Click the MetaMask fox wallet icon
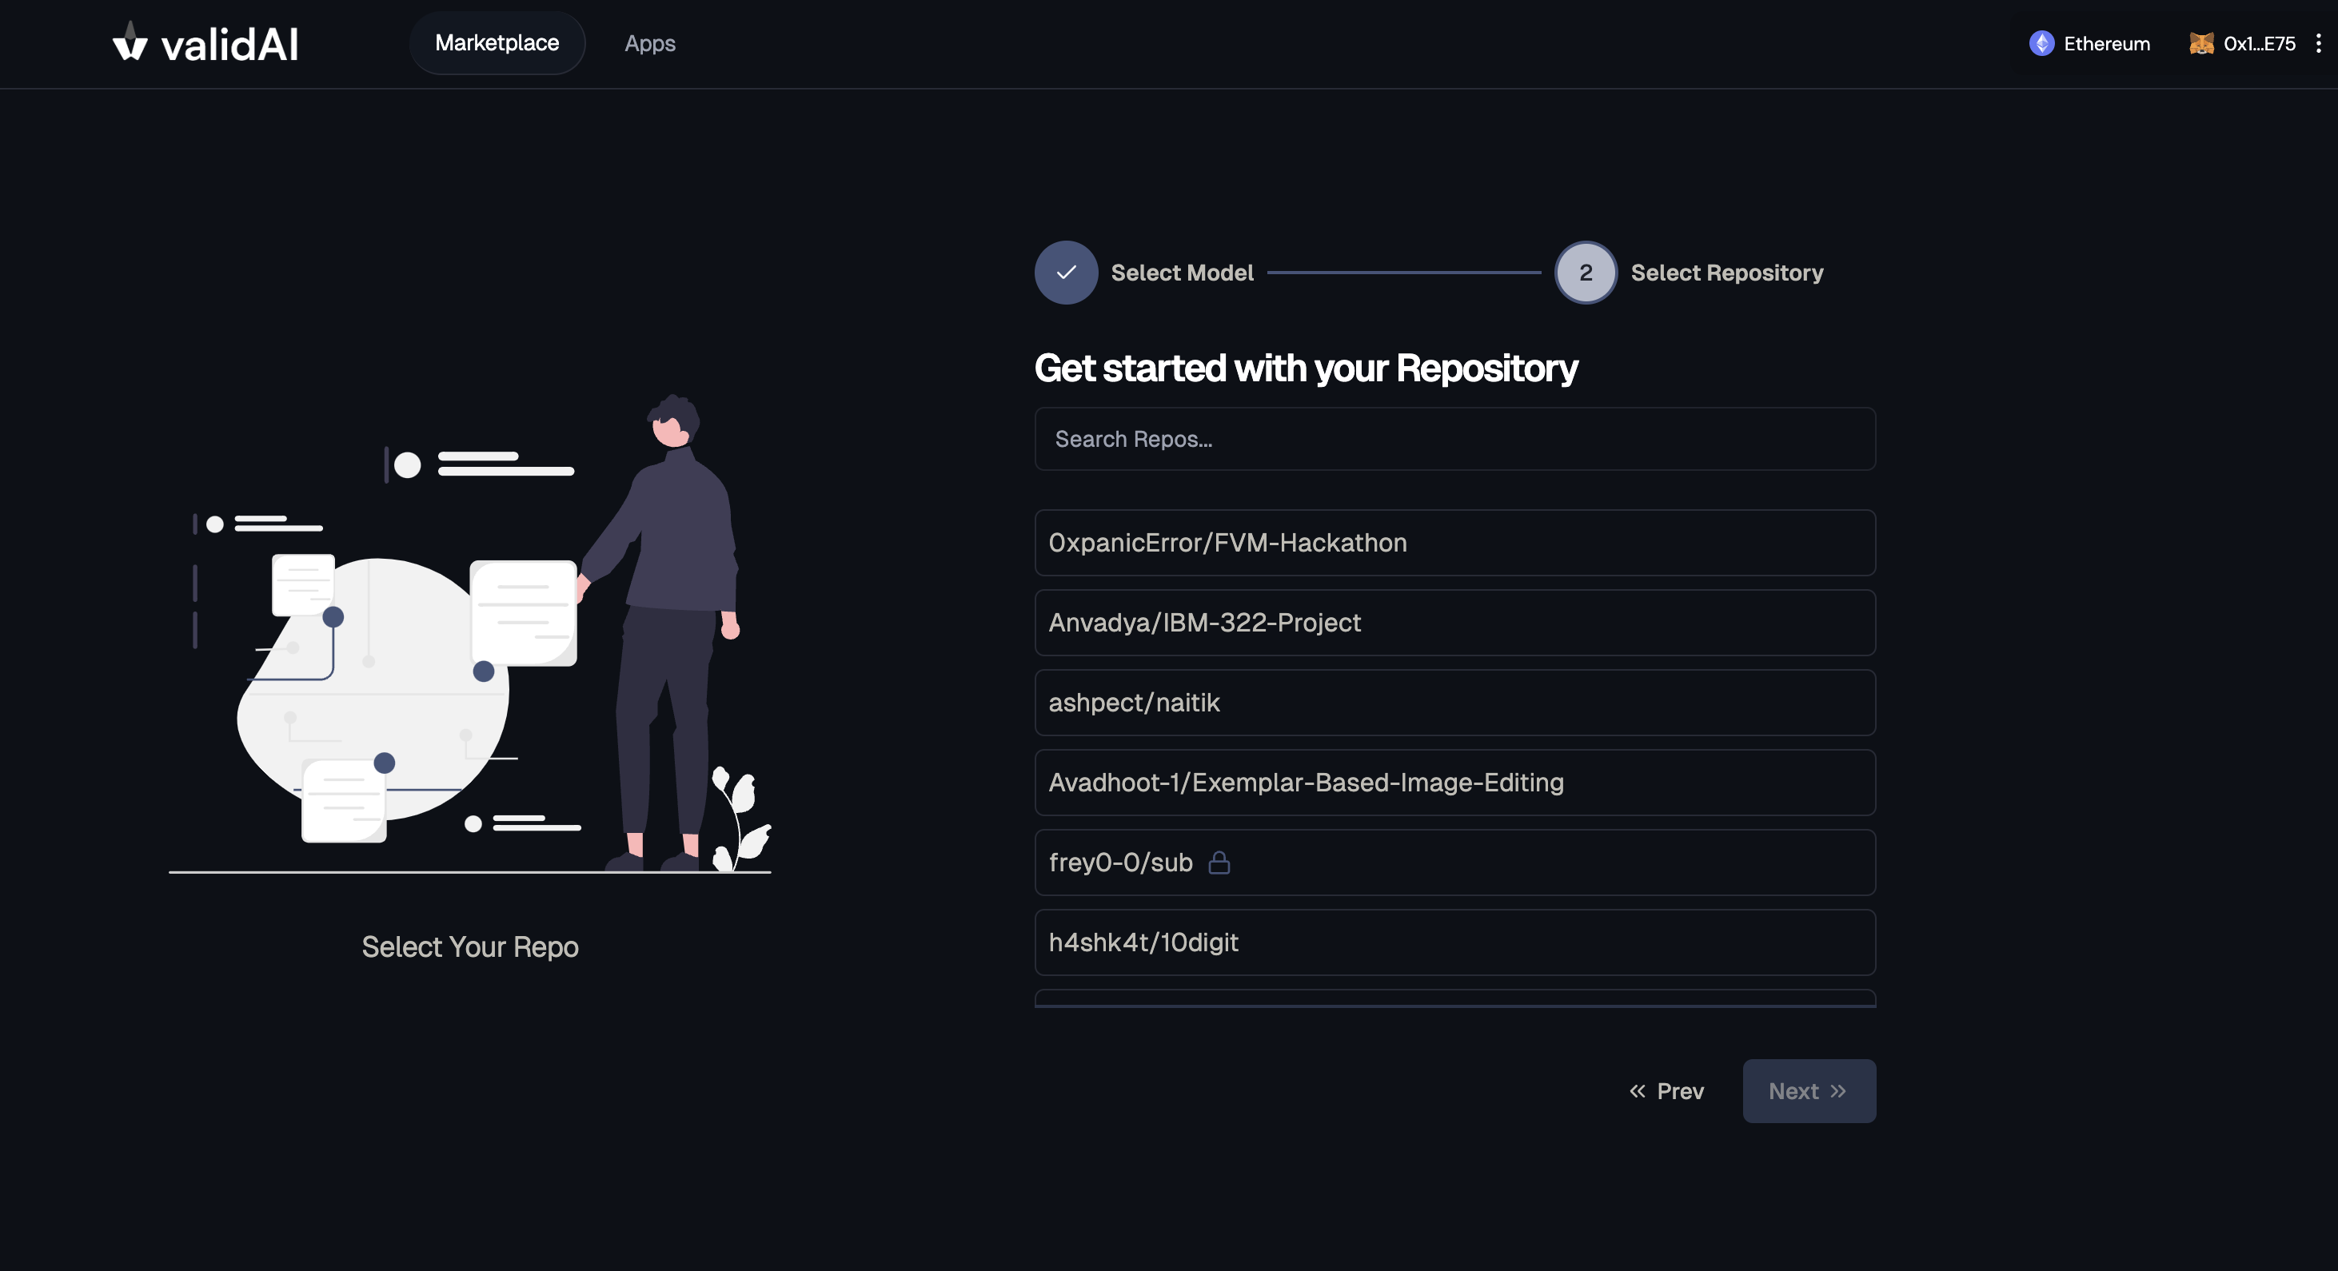Image resolution: width=2338 pixels, height=1271 pixels. pos(2201,43)
